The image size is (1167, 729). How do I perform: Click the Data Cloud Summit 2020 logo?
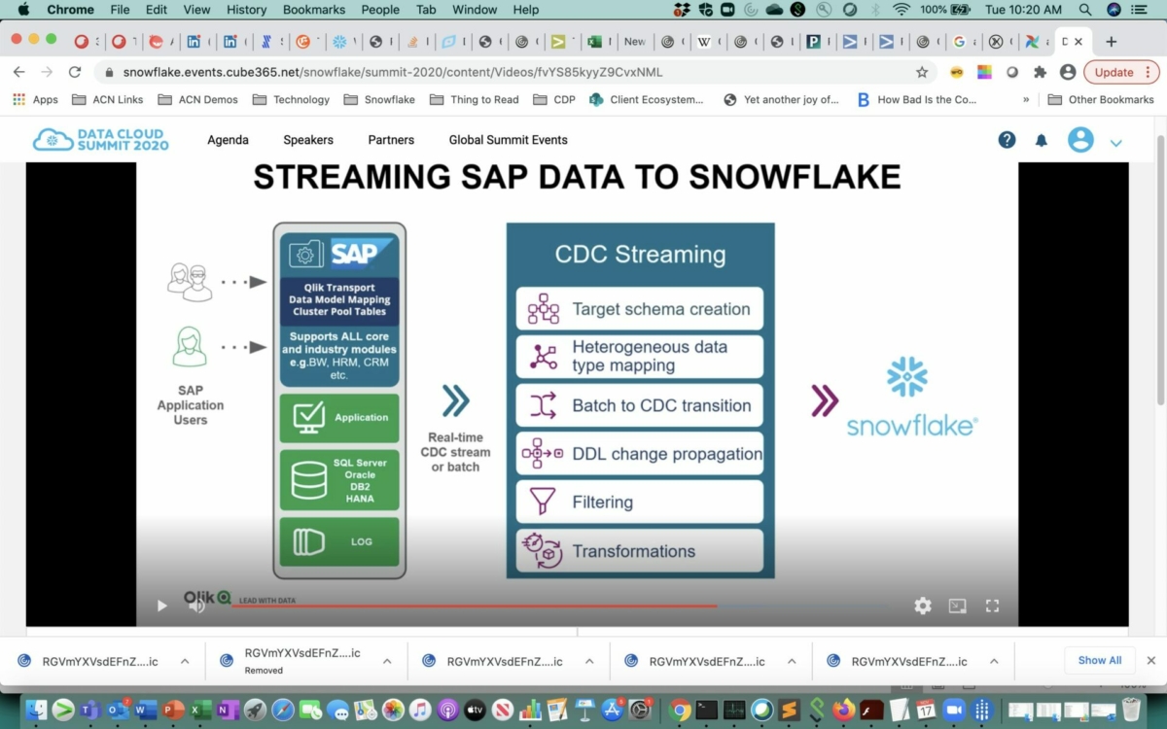(100, 139)
